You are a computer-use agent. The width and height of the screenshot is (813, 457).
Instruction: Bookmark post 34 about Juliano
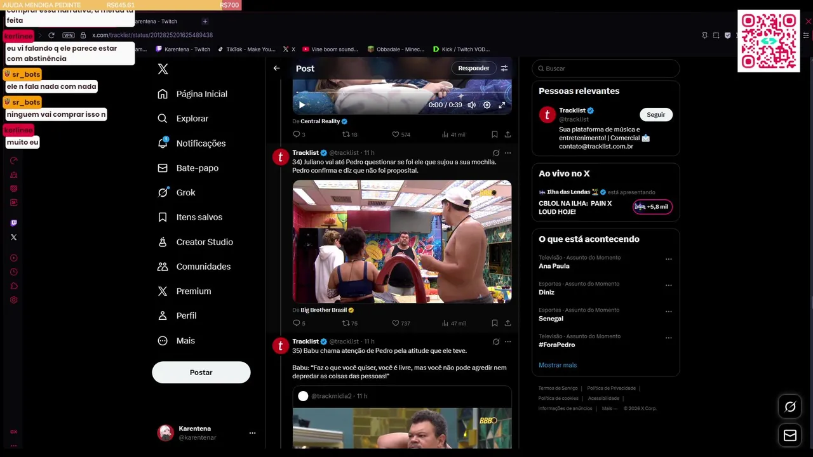pos(494,323)
